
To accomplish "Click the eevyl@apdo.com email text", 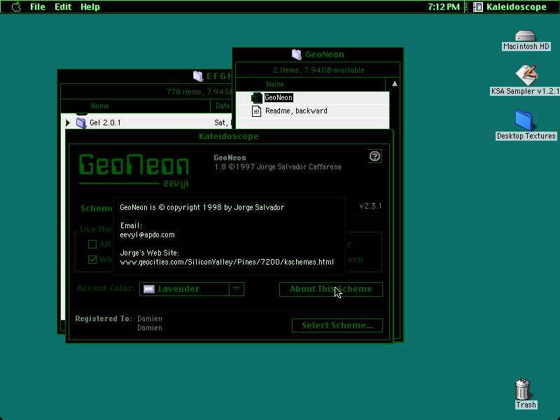I will point(147,235).
